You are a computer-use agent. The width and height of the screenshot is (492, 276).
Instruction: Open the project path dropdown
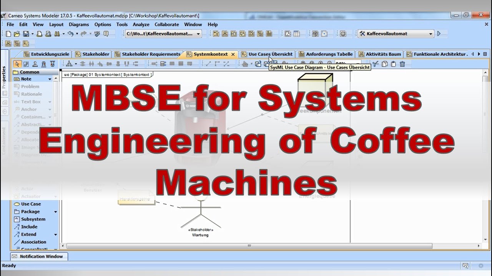tap(198, 34)
